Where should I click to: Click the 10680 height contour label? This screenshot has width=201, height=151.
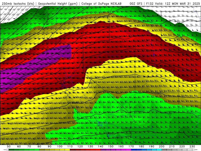click(x=109, y=134)
